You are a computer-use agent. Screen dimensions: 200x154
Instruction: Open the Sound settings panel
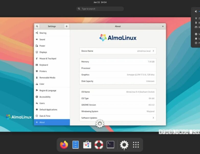pos(52,39)
